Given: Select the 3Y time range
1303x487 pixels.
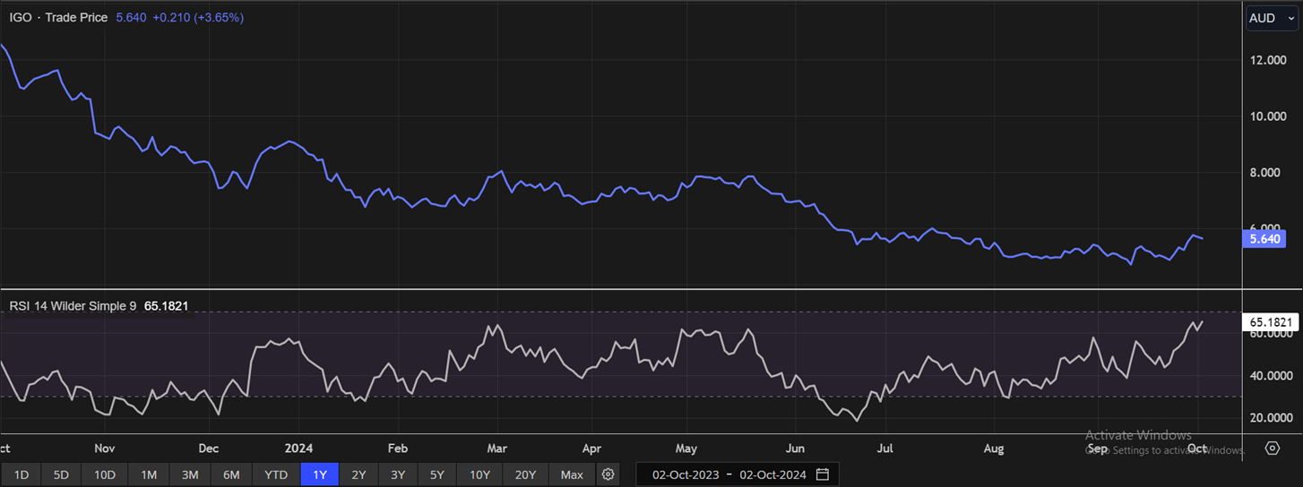Looking at the screenshot, I should [x=398, y=474].
